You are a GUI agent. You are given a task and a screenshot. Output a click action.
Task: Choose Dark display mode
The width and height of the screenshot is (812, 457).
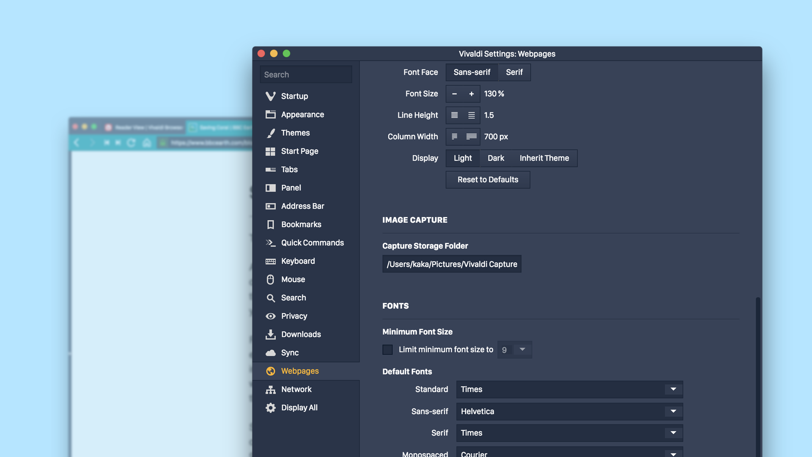point(496,158)
